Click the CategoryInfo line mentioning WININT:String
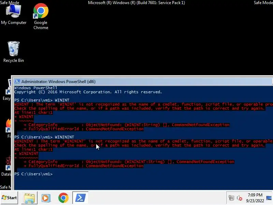This screenshot has width=273, height=205. point(127,125)
